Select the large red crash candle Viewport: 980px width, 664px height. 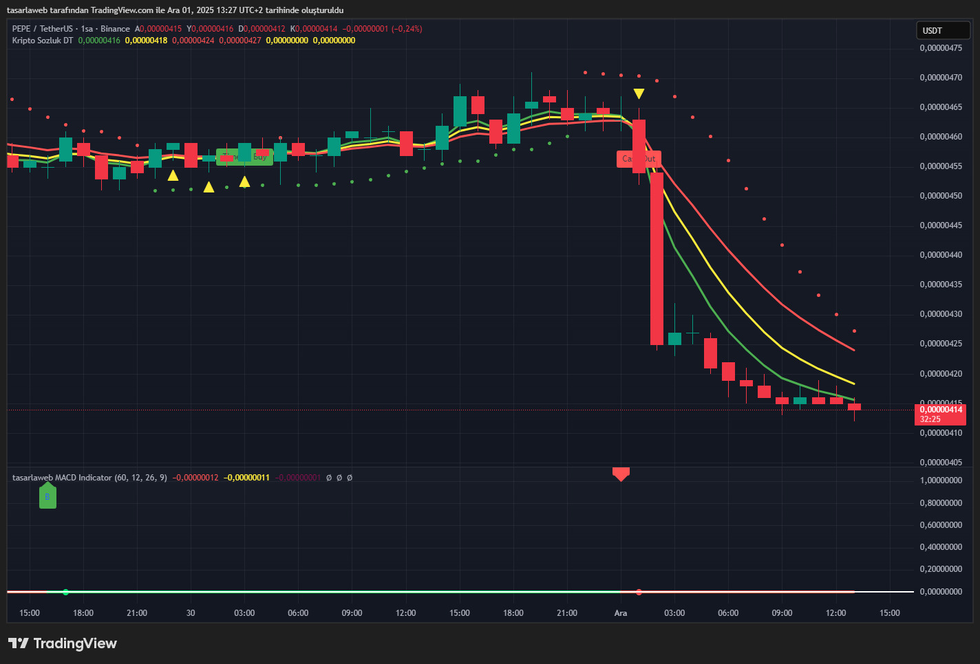(x=657, y=258)
